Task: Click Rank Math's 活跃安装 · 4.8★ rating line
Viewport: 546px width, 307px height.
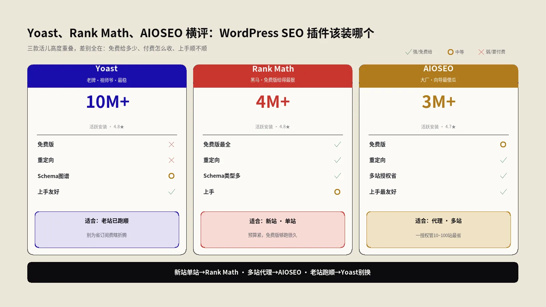Action: click(273, 127)
